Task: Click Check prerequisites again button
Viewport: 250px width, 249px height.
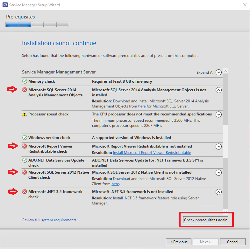Action: pos(206,220)
